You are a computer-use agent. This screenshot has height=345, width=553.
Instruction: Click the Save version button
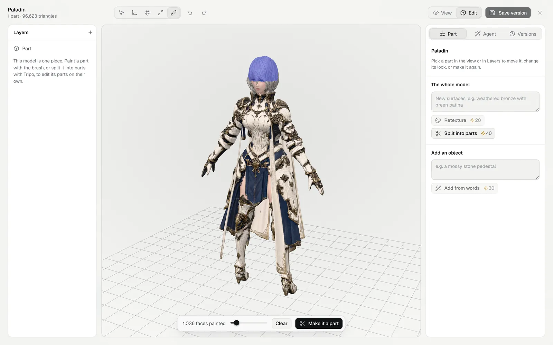[x=508, y=13]
